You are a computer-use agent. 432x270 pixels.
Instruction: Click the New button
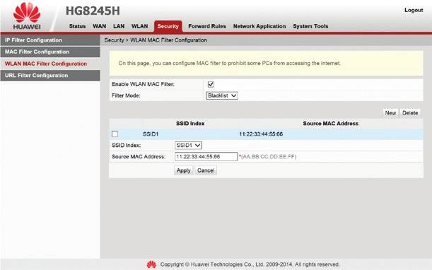click(390, 112)
